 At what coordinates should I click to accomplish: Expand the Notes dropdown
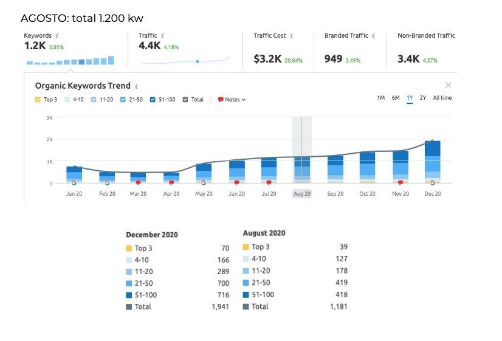[232, 100]
